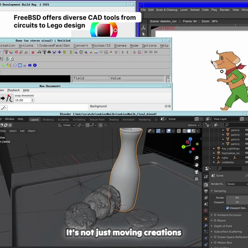Click the blue move cross icon in Dune toolbar
The image size is (248, 248).
coord(59,52)
